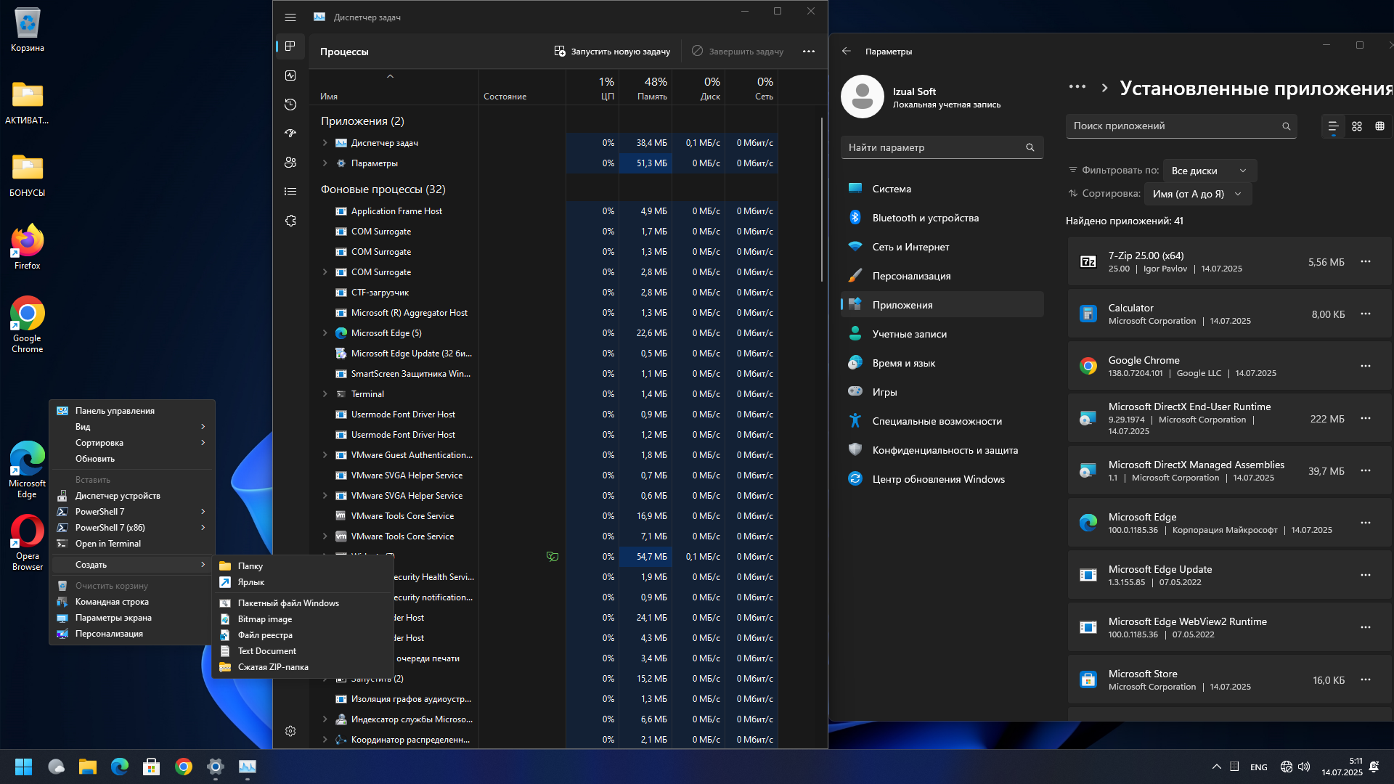Click Поиск приложений search field

[1181, 126]
